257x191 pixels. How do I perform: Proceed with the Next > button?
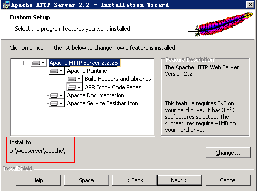[x=180, y=180]
